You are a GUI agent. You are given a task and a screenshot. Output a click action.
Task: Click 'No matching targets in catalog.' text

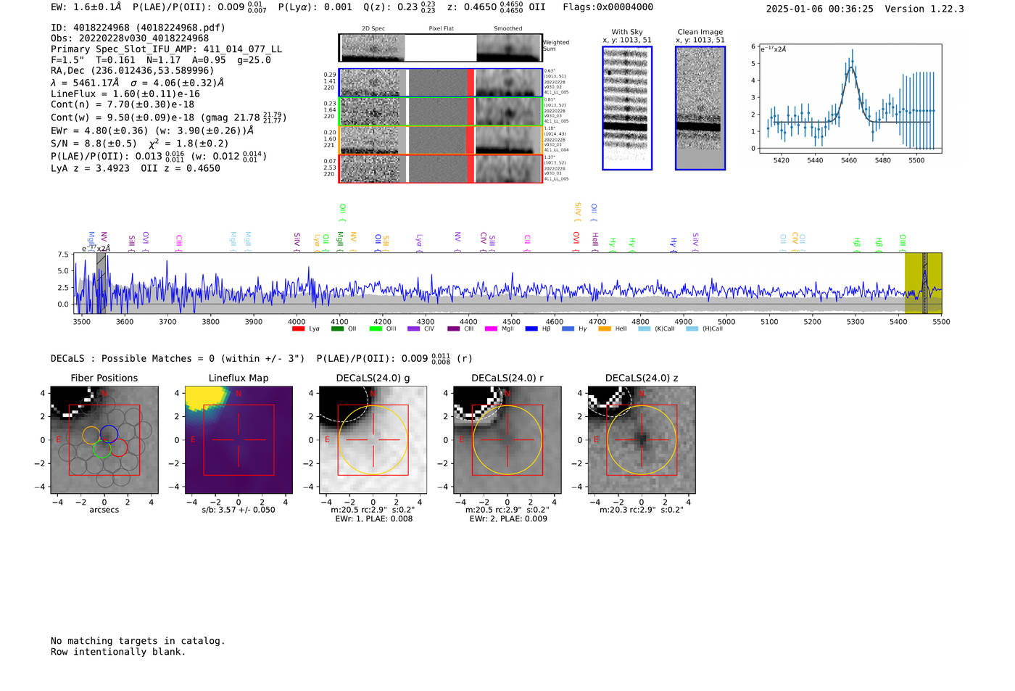[138, 641]
